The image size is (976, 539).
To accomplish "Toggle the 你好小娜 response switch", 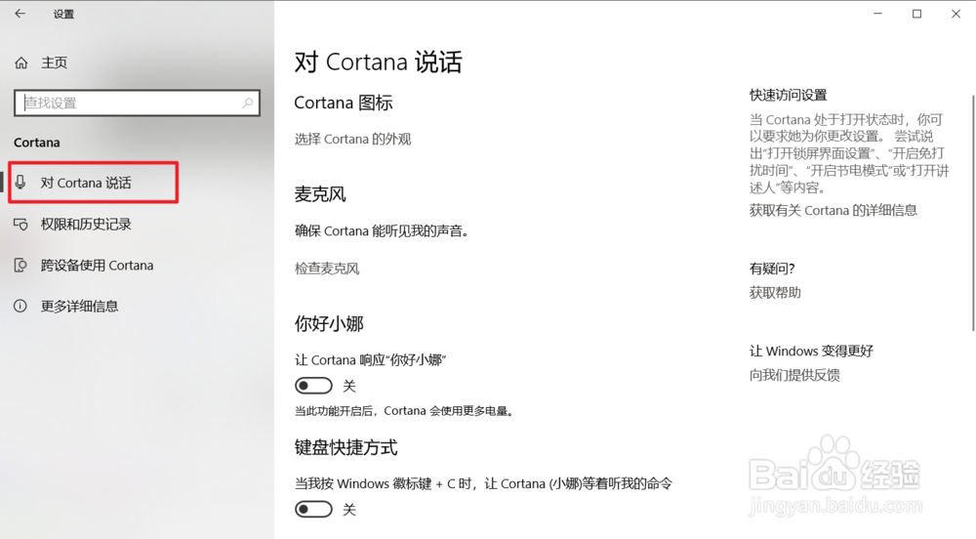I will (x=313, y=386).
